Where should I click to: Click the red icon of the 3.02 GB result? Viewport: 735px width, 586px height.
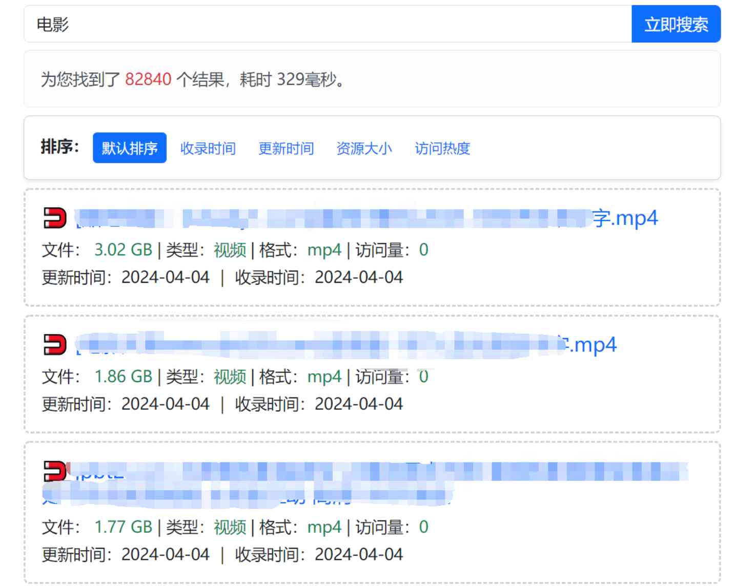55,218
